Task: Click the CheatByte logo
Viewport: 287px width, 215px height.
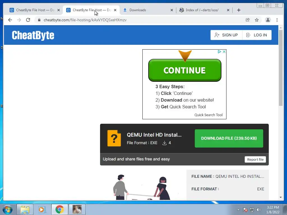Action: (33, 35)
